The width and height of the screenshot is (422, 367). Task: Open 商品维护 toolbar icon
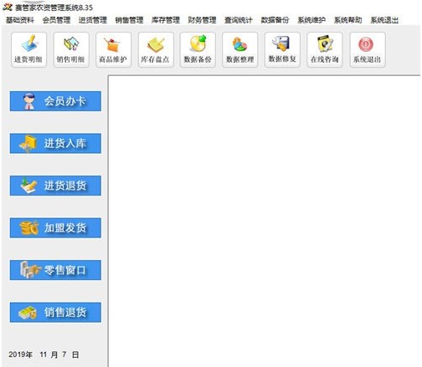pyautogui.click(x=113, y=49)
